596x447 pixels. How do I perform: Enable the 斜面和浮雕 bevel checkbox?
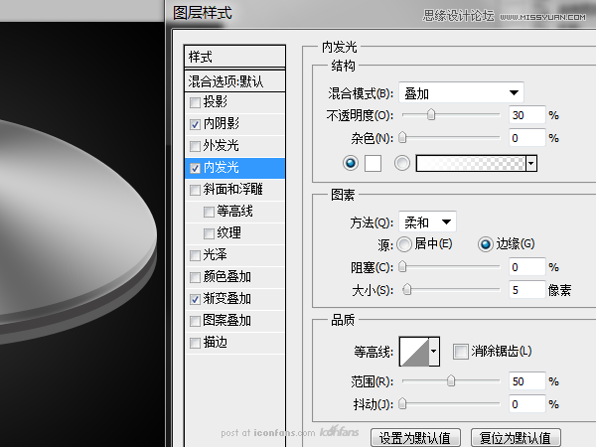click(x=195, y=190)
